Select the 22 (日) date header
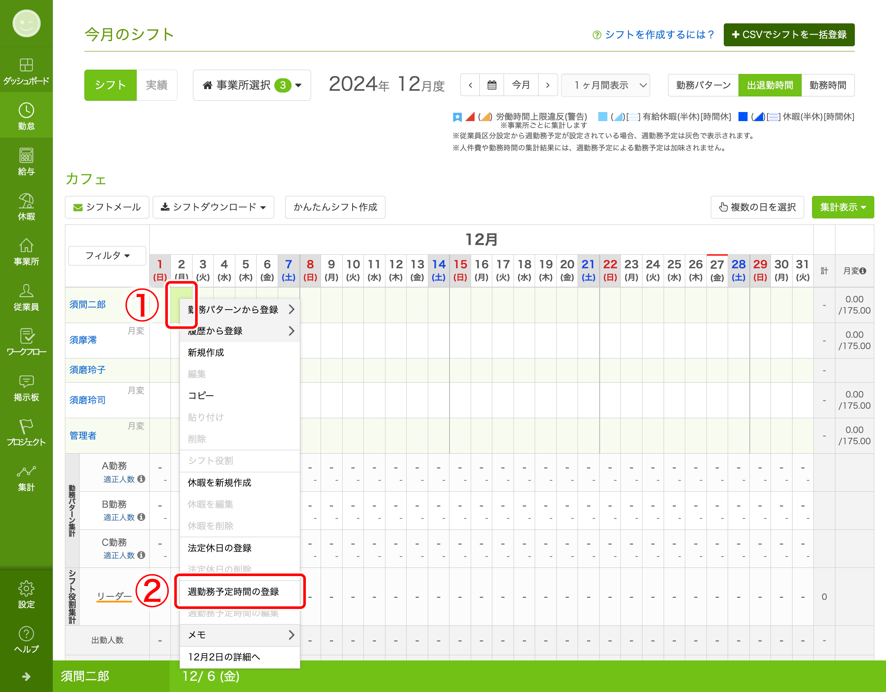886x692 pixels. coord(610,270)
